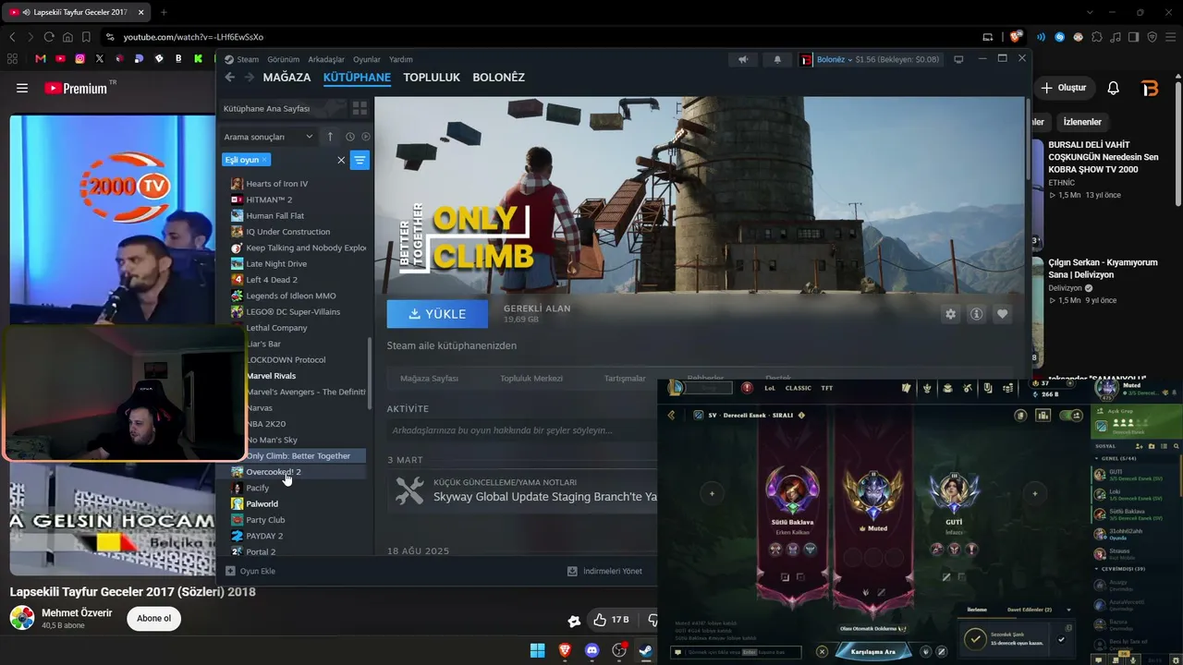
Task: Add Only Climb to favorites with heart icon
Action: click(1002, 314)
